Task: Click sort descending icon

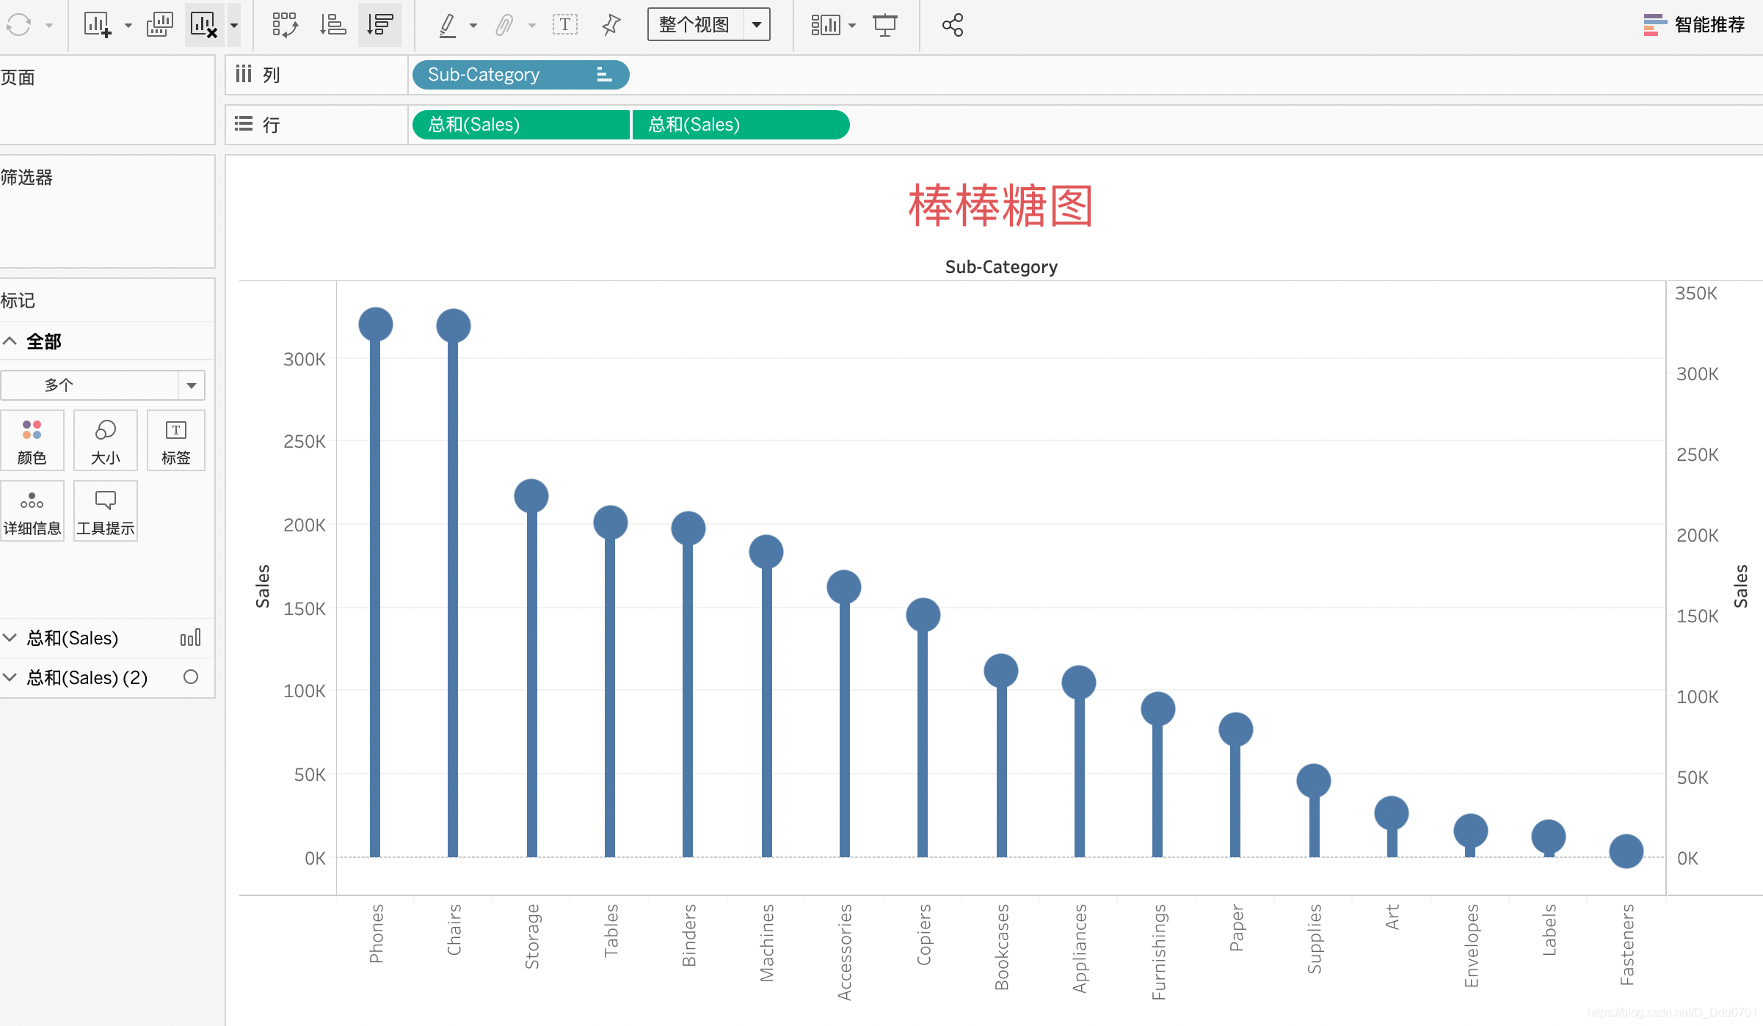Action: coord(379,25)
